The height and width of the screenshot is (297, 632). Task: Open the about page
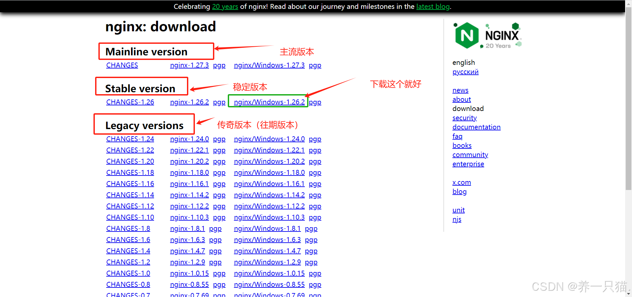click(x=461, y=99)
